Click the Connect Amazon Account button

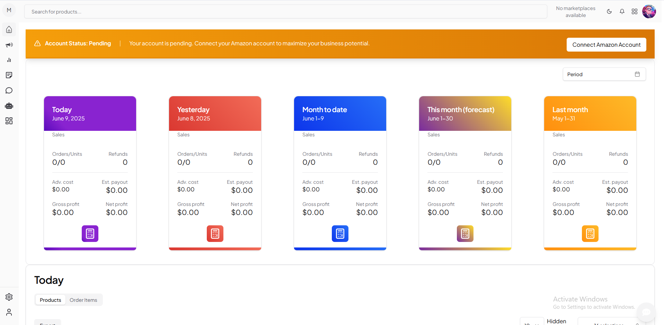click(606, 45)
